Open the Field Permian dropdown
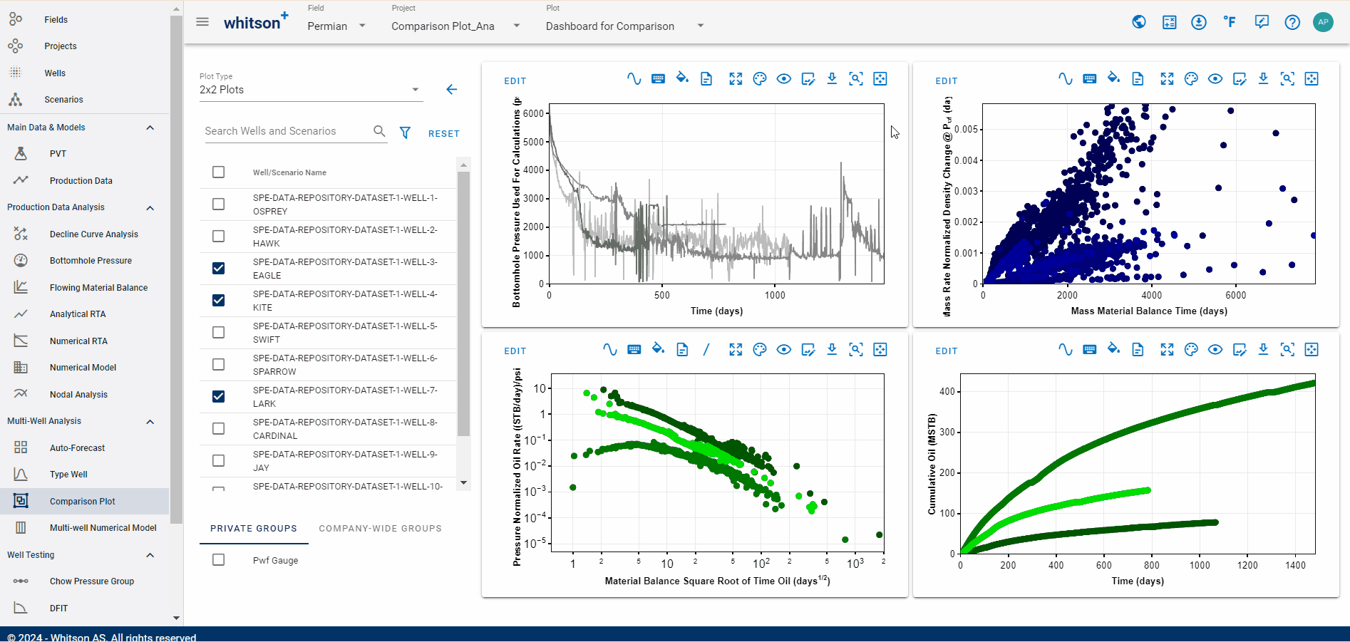1350x642 pixels. click(336, 26)
